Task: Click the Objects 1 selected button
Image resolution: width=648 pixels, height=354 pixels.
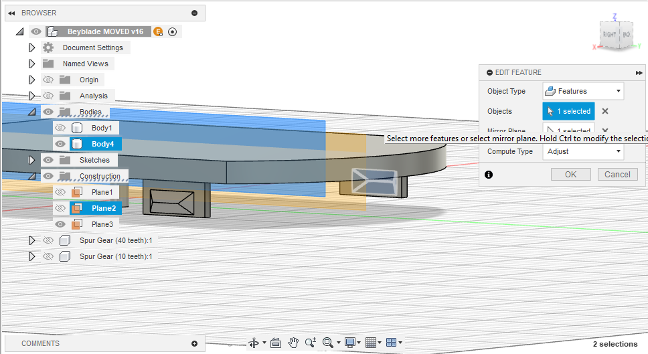Action: click(x=568, y=111)
